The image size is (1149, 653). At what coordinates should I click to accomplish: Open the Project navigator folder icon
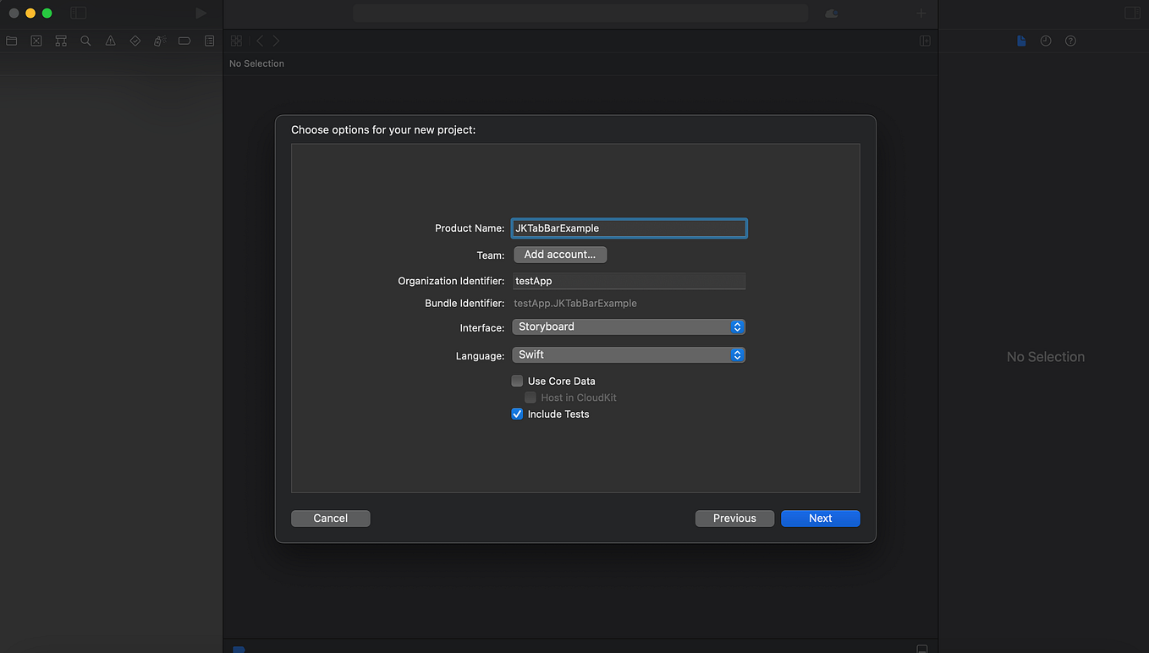[x=11, y=40]
